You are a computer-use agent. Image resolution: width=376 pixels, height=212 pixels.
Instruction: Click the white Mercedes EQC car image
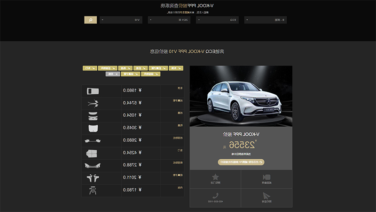pyautogui.click(x=241, y=96)
